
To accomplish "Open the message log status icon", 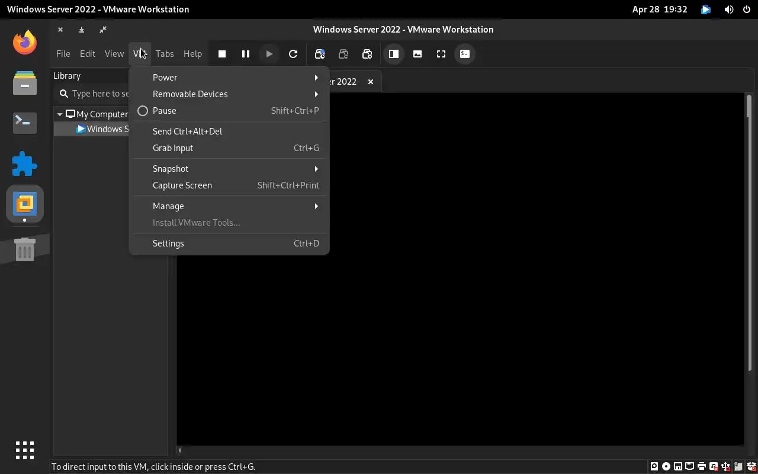I will [x=737, y=466].
